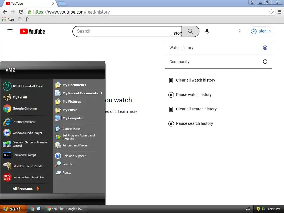Click security shield tray icon

(258, 209)
